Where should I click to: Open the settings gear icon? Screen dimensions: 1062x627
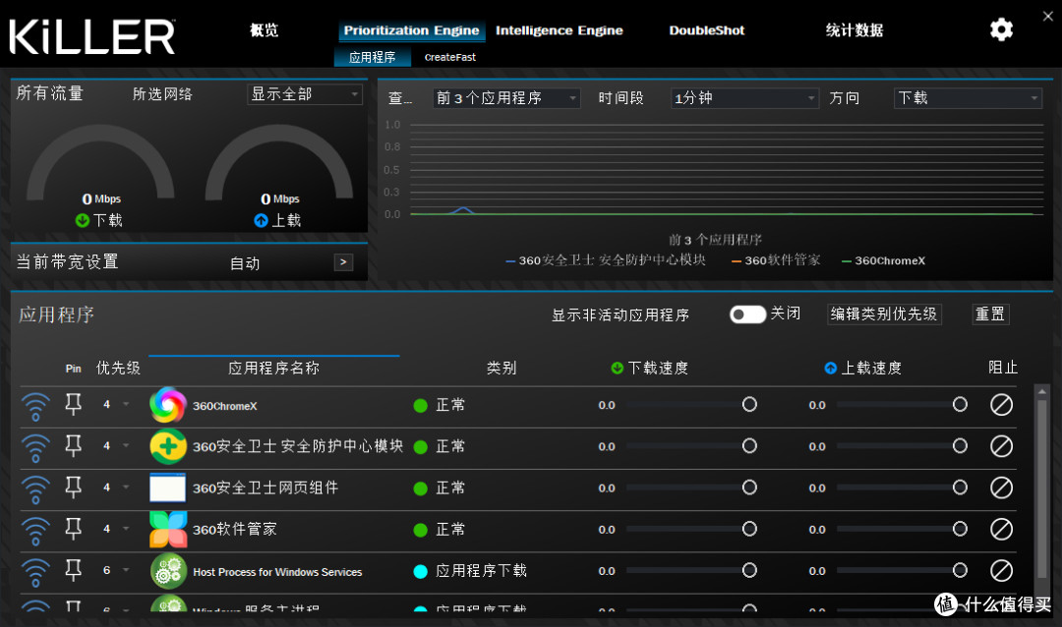pyautogui.click(x=1001, y=29)
